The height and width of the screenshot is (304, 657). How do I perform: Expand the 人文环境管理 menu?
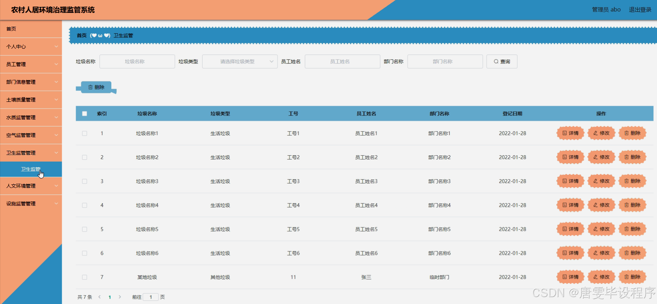coord(31,186)
